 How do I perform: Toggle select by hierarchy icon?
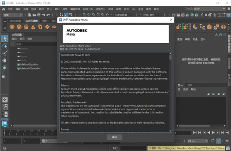coord(61,15)
